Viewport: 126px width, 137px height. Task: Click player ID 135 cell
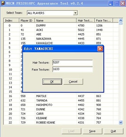click(23, 39)
